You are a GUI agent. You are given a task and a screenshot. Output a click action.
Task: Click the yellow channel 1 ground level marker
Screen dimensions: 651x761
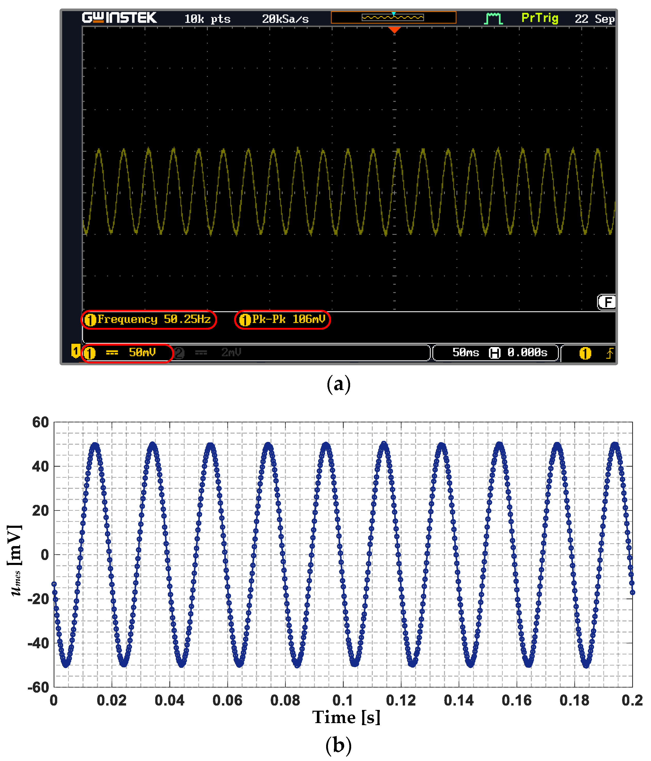pyautogui.click(x=76, y=351)
